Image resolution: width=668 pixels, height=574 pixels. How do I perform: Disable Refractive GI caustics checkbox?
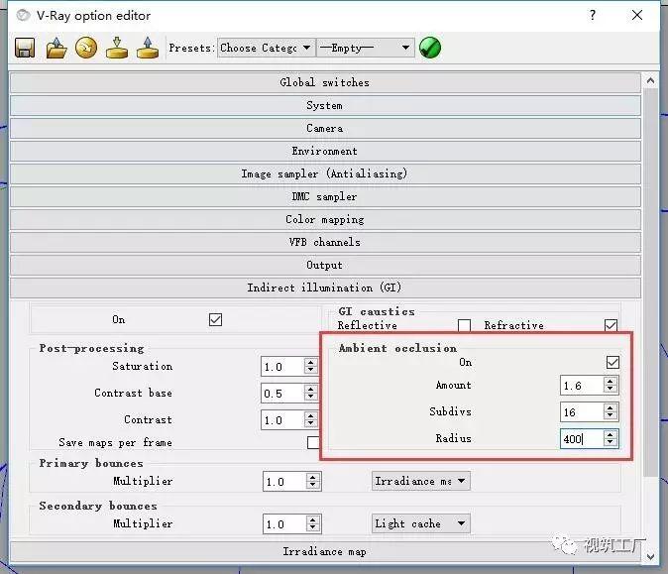tap(611, 325)
